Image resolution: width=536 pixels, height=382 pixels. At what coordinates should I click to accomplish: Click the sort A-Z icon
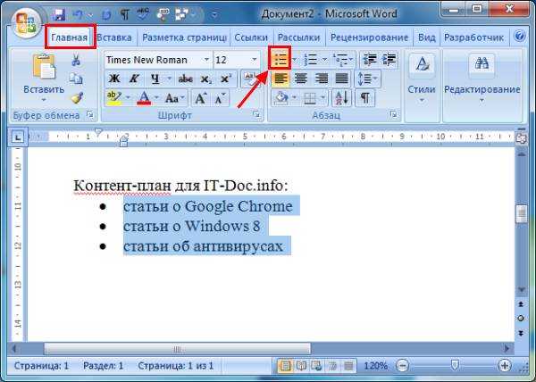pos(342,98)
